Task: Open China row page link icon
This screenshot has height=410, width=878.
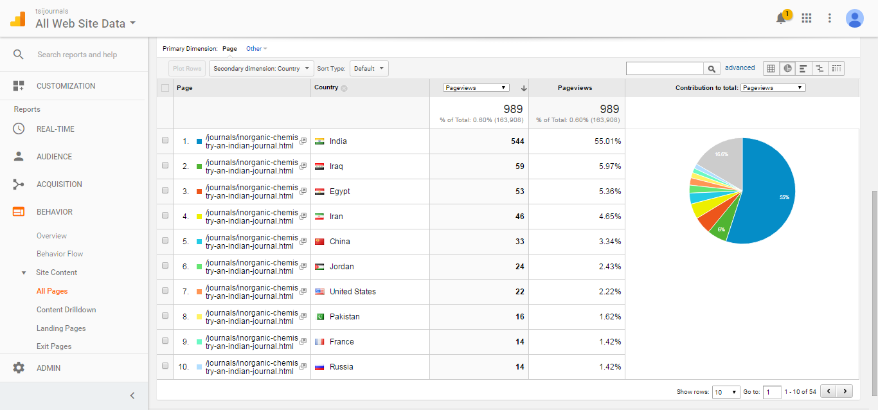Action: coord(303,241)
